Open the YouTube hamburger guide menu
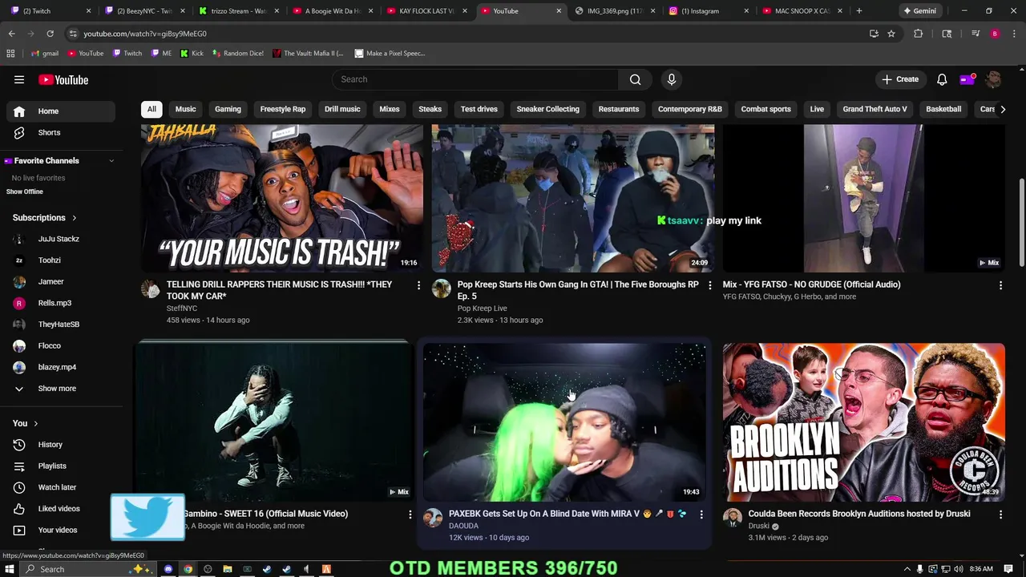 click(x=19, y=79)
